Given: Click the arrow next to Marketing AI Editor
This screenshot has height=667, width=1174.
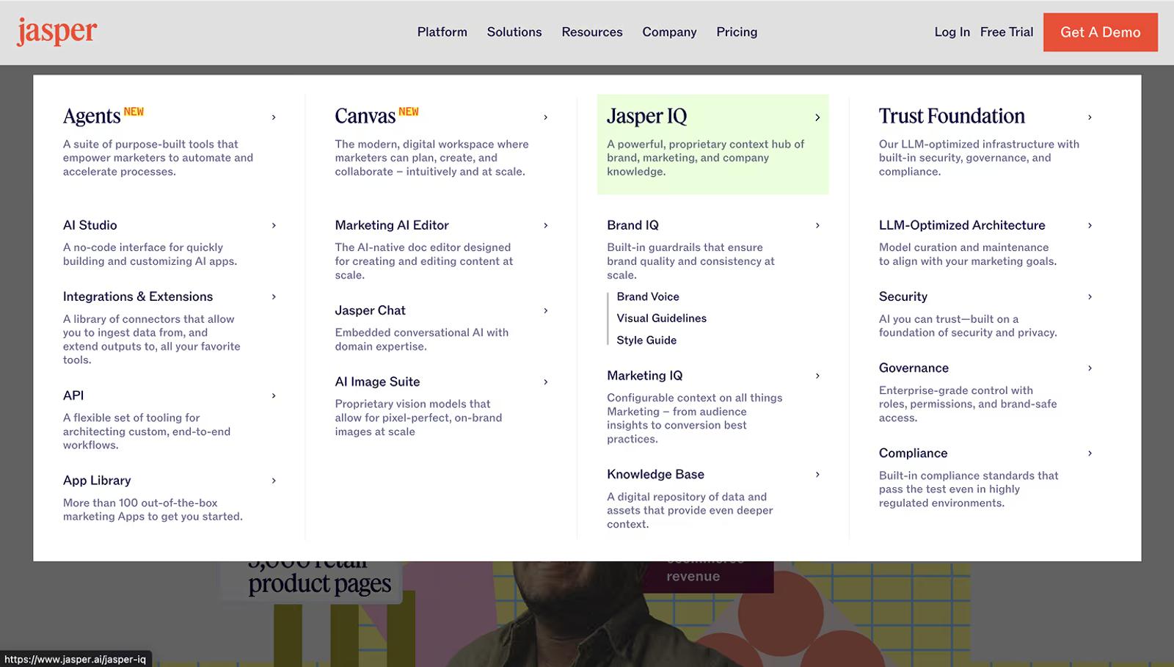Looking at the screenshot, I should coord(545,225).
